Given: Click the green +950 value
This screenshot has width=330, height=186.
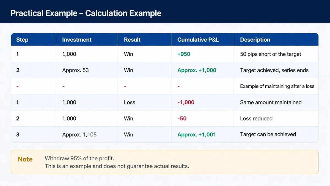Looking at the screenshot, I should (x=184, y=54).
